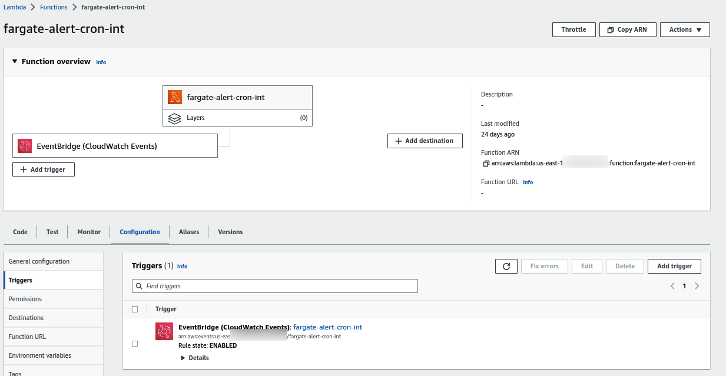Expand the Details section of the trigger
The width and height of the screenshot is (726, 376).
coord(194,357)
